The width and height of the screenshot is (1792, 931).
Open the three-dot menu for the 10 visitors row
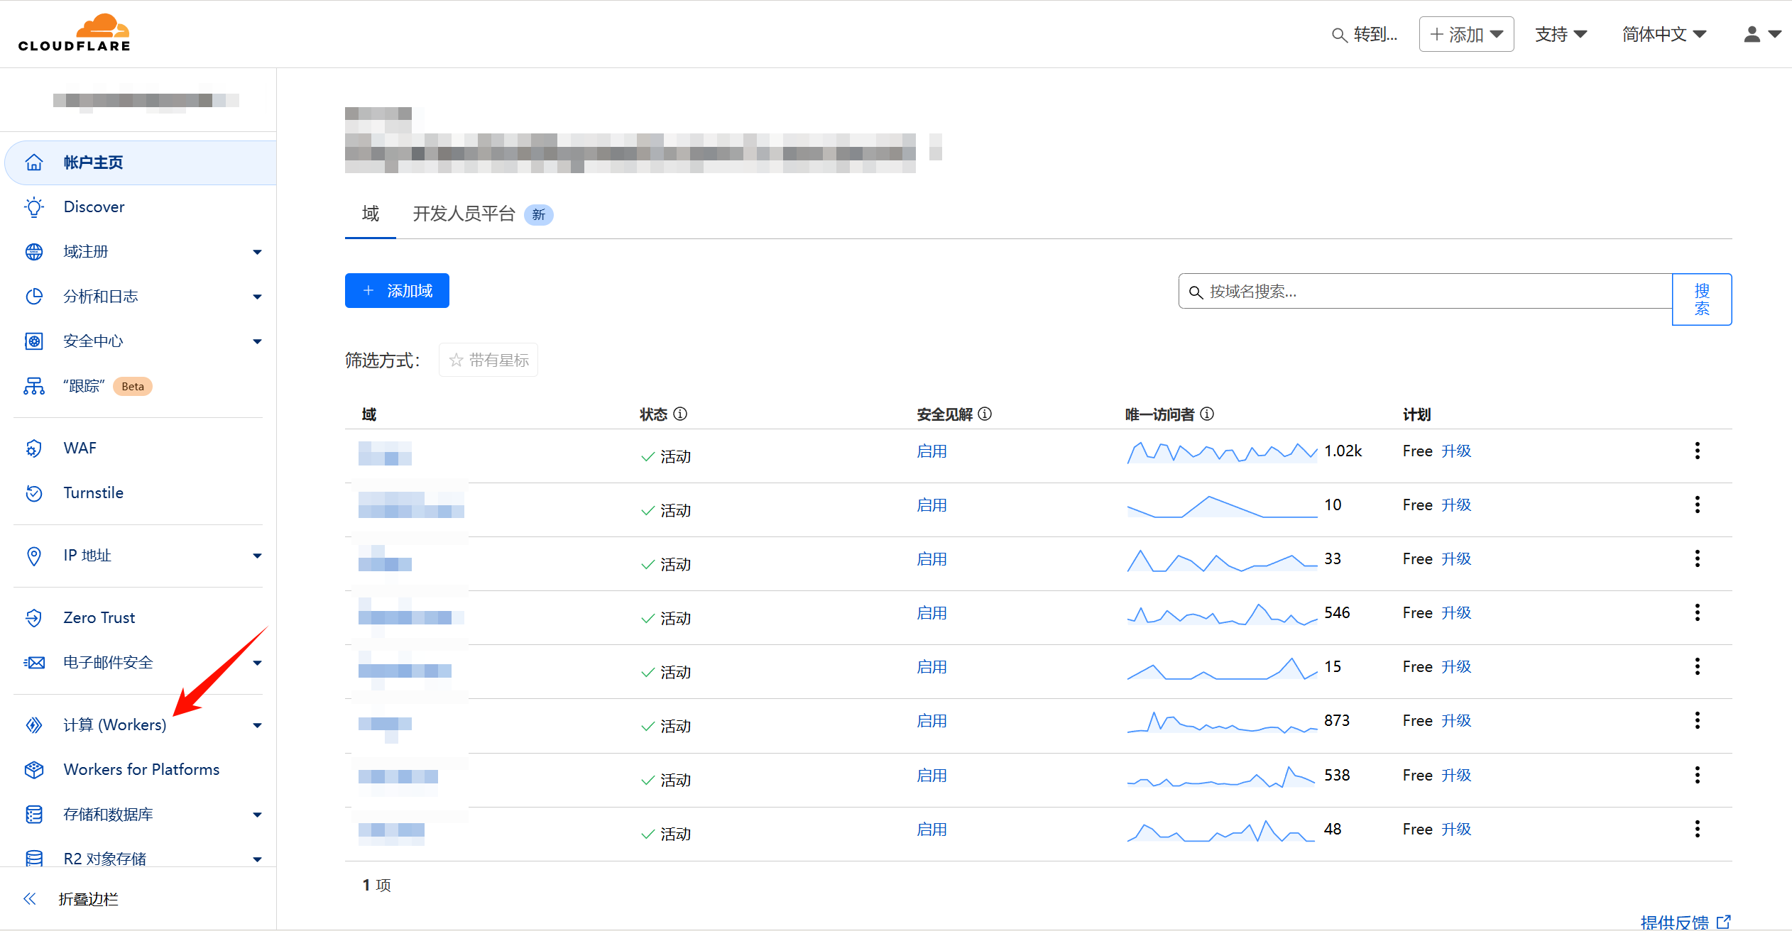1698,505
